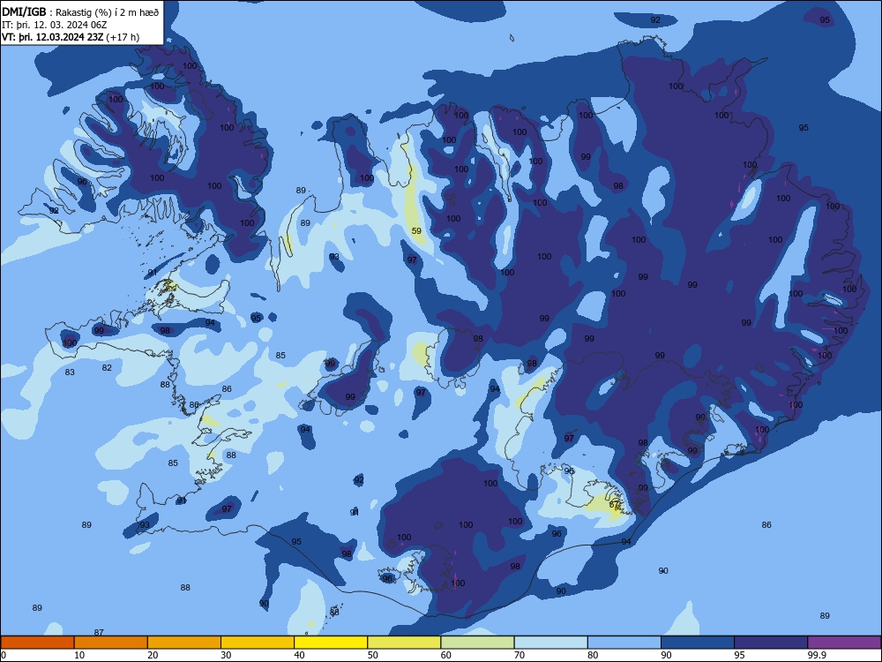
Task: Select the 20–30 amber legend swatch
Action: 184,643
